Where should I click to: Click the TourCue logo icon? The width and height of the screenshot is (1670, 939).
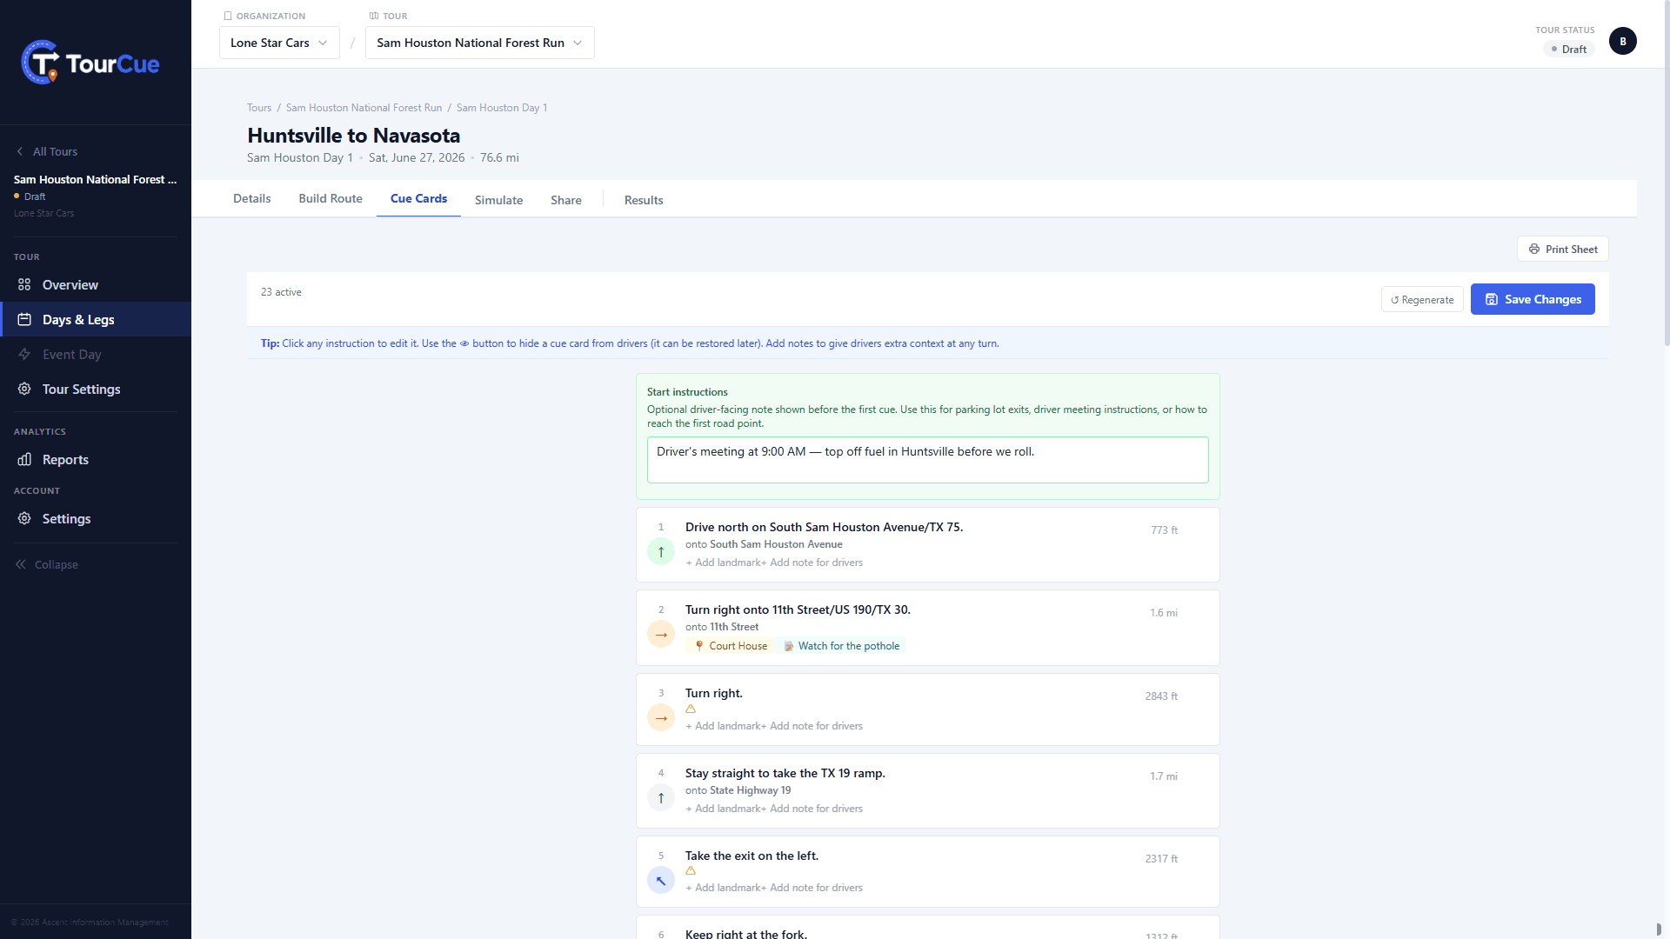point(40,63)
